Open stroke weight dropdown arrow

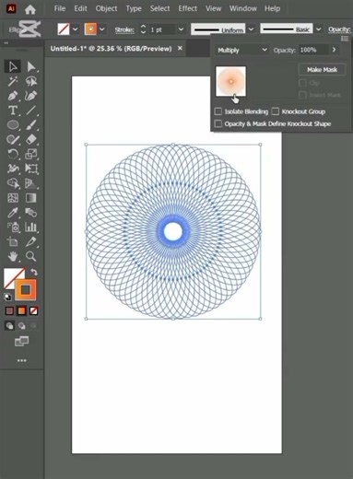(x=182, y=29)
